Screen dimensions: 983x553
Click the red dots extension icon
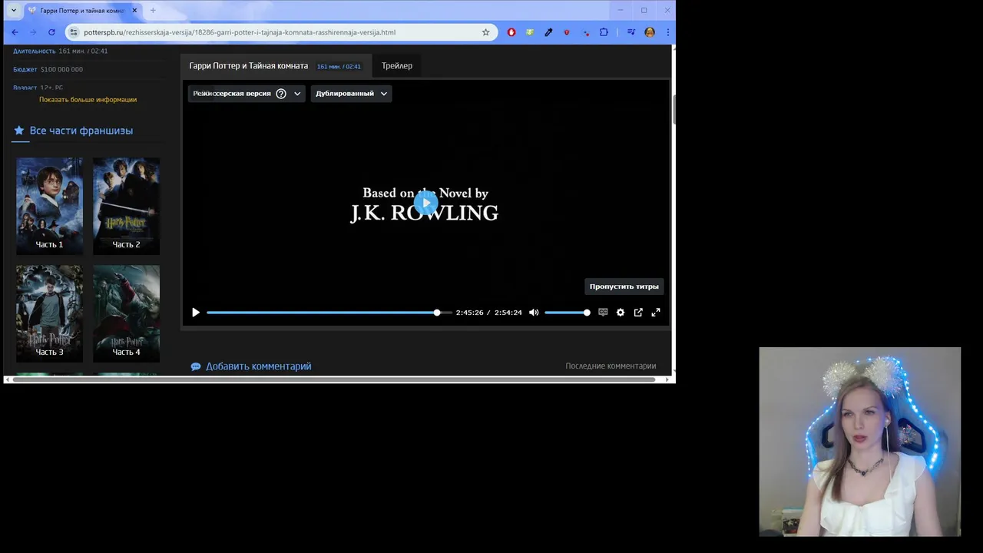585,32
